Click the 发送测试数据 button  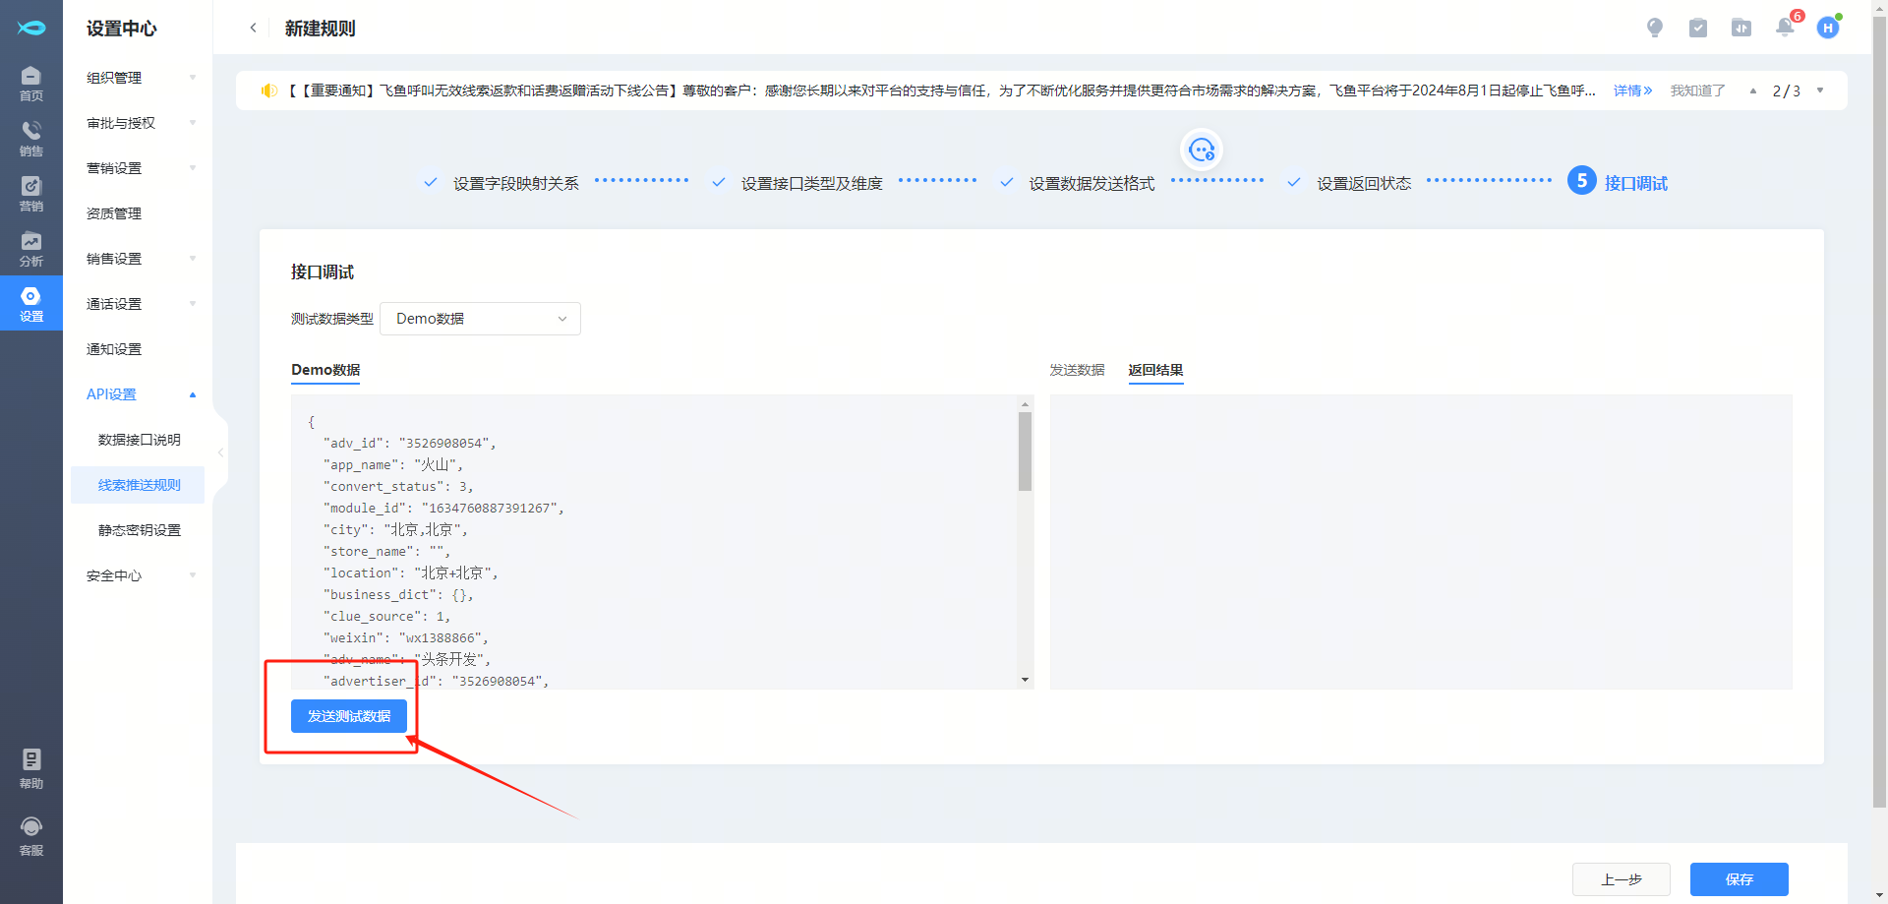pyautogui.click(x=349, y=716)
